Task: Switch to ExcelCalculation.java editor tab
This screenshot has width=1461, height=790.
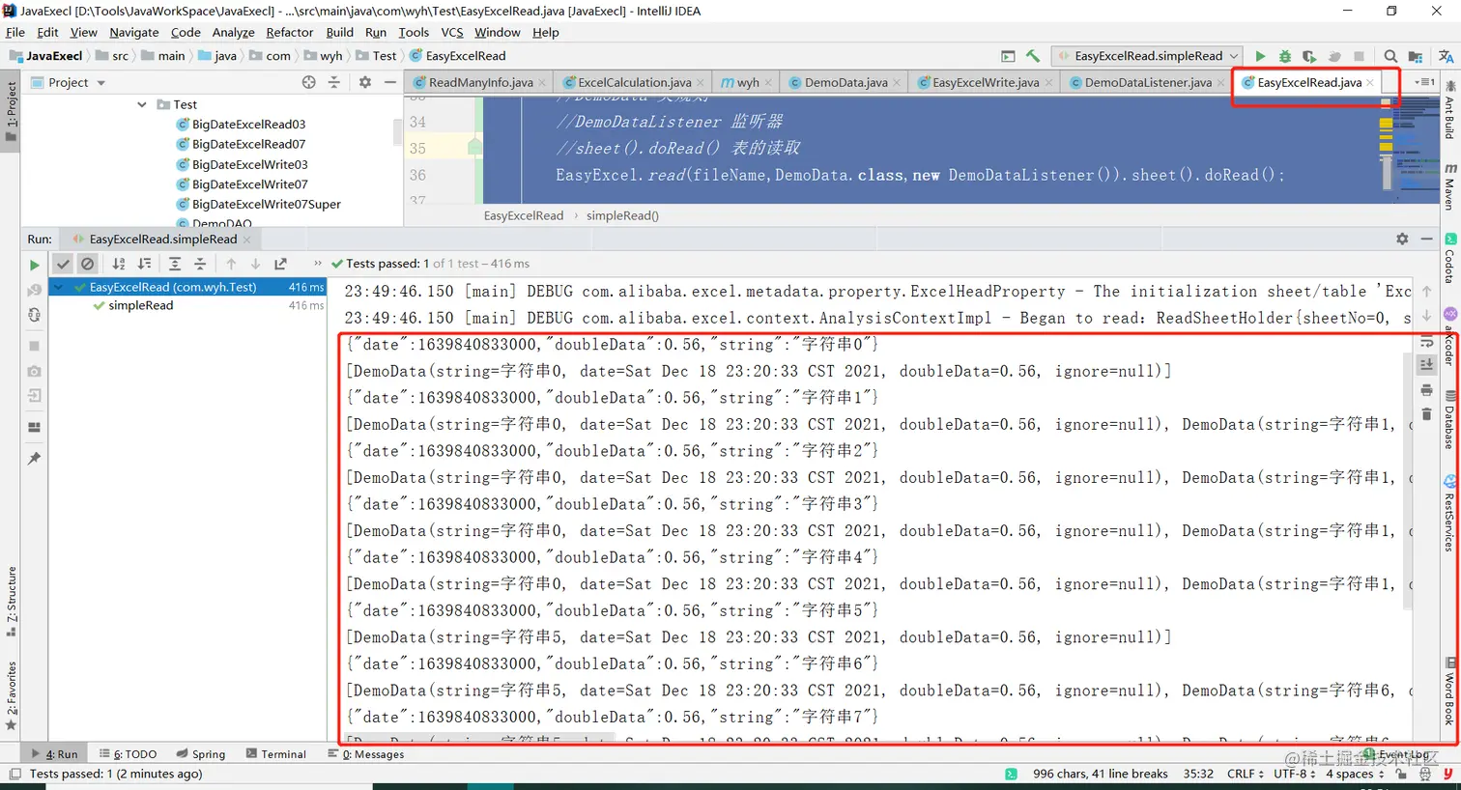Action: pyautogui.click(x=634, y=82)
